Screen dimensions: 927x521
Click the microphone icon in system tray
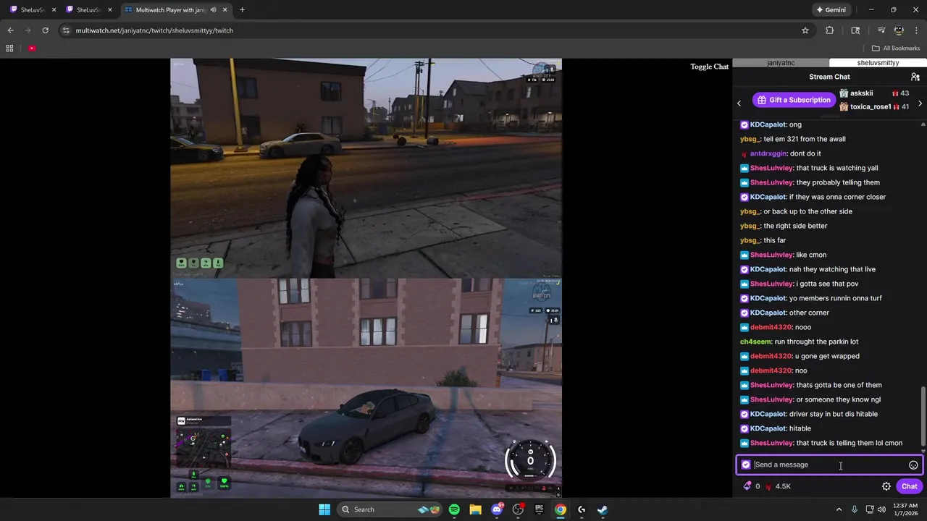click(855, 509)
